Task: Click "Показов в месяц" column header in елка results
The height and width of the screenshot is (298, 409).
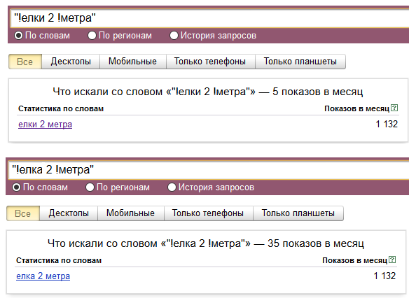Action: pyautogui.click(x=355, y=261)
